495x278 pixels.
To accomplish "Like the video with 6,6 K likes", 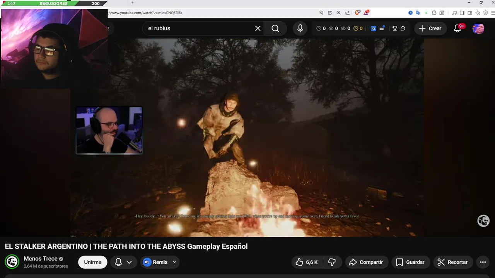I will pyautogui.click(x=307, y=262).
